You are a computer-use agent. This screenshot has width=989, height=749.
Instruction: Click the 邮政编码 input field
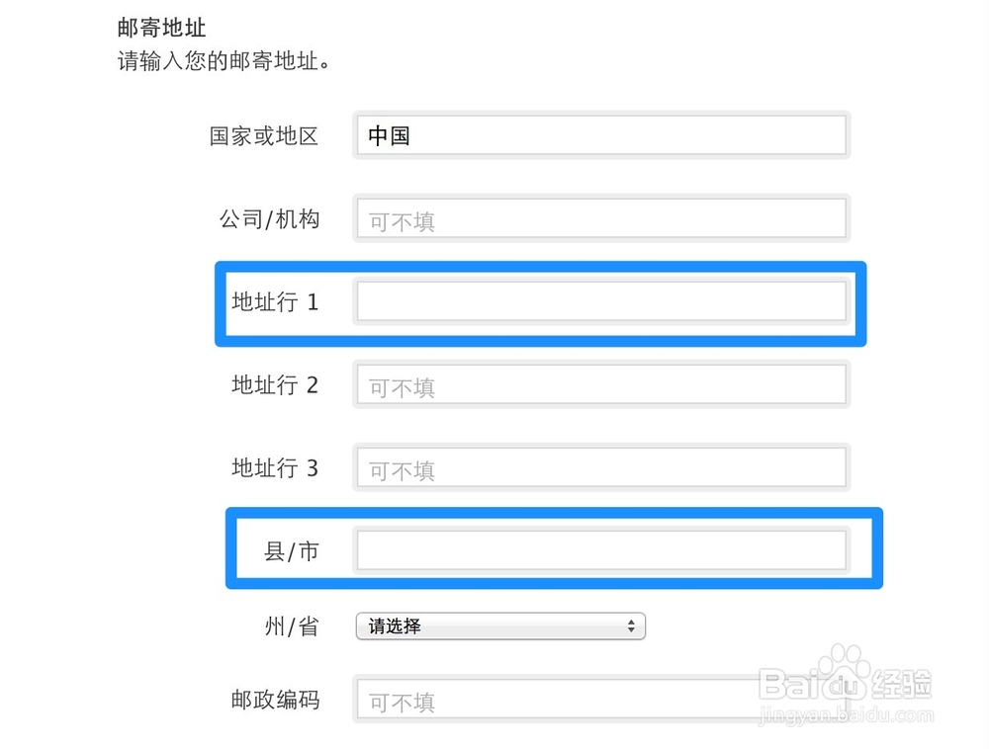point(600,701)
